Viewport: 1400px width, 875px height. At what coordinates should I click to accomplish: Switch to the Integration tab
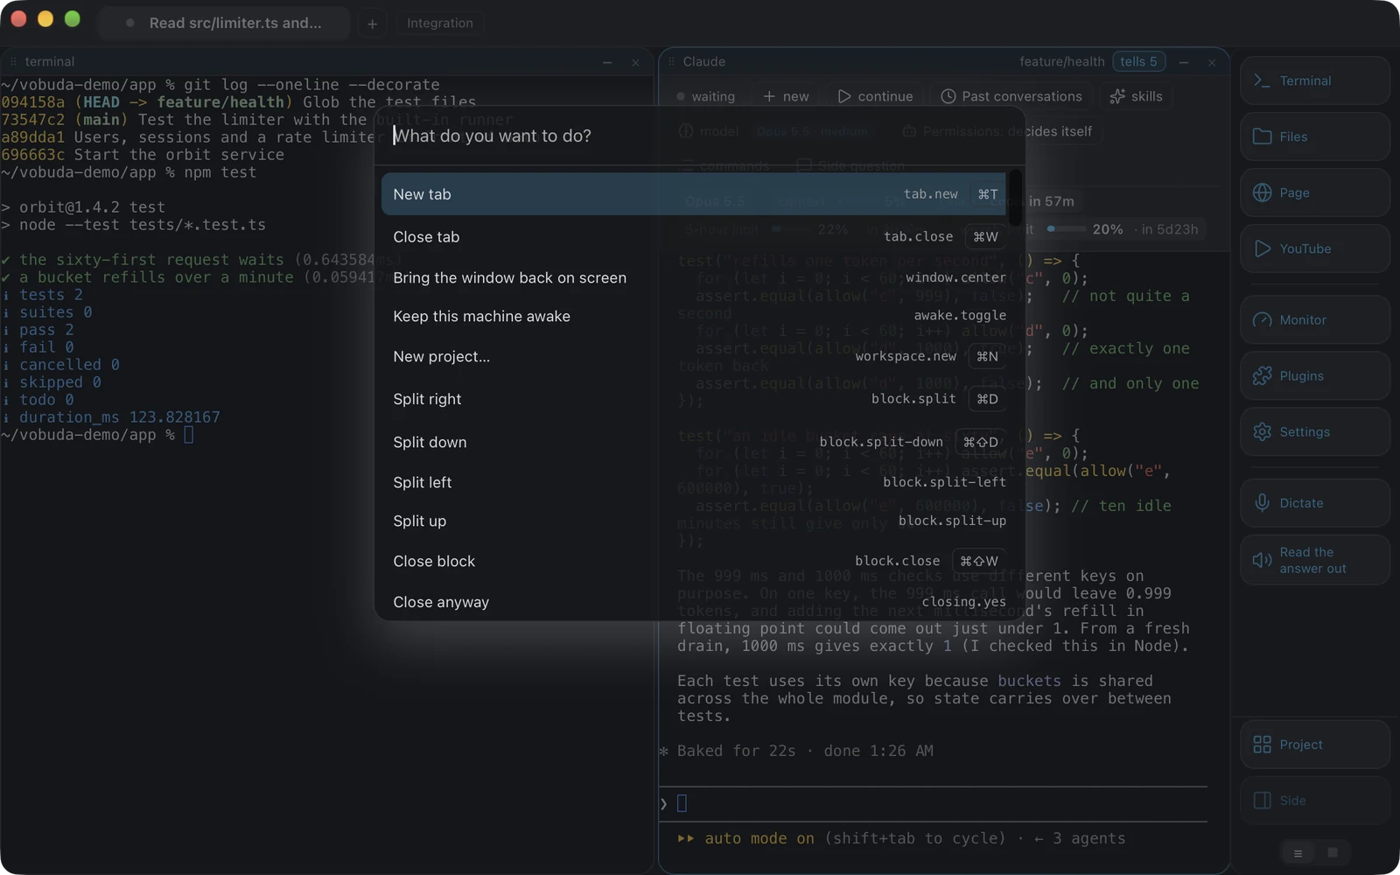tap(439, 24)
